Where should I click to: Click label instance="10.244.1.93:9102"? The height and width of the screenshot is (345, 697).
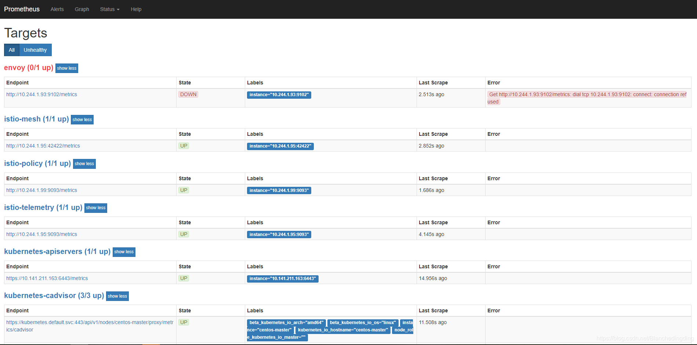[279, 95]
